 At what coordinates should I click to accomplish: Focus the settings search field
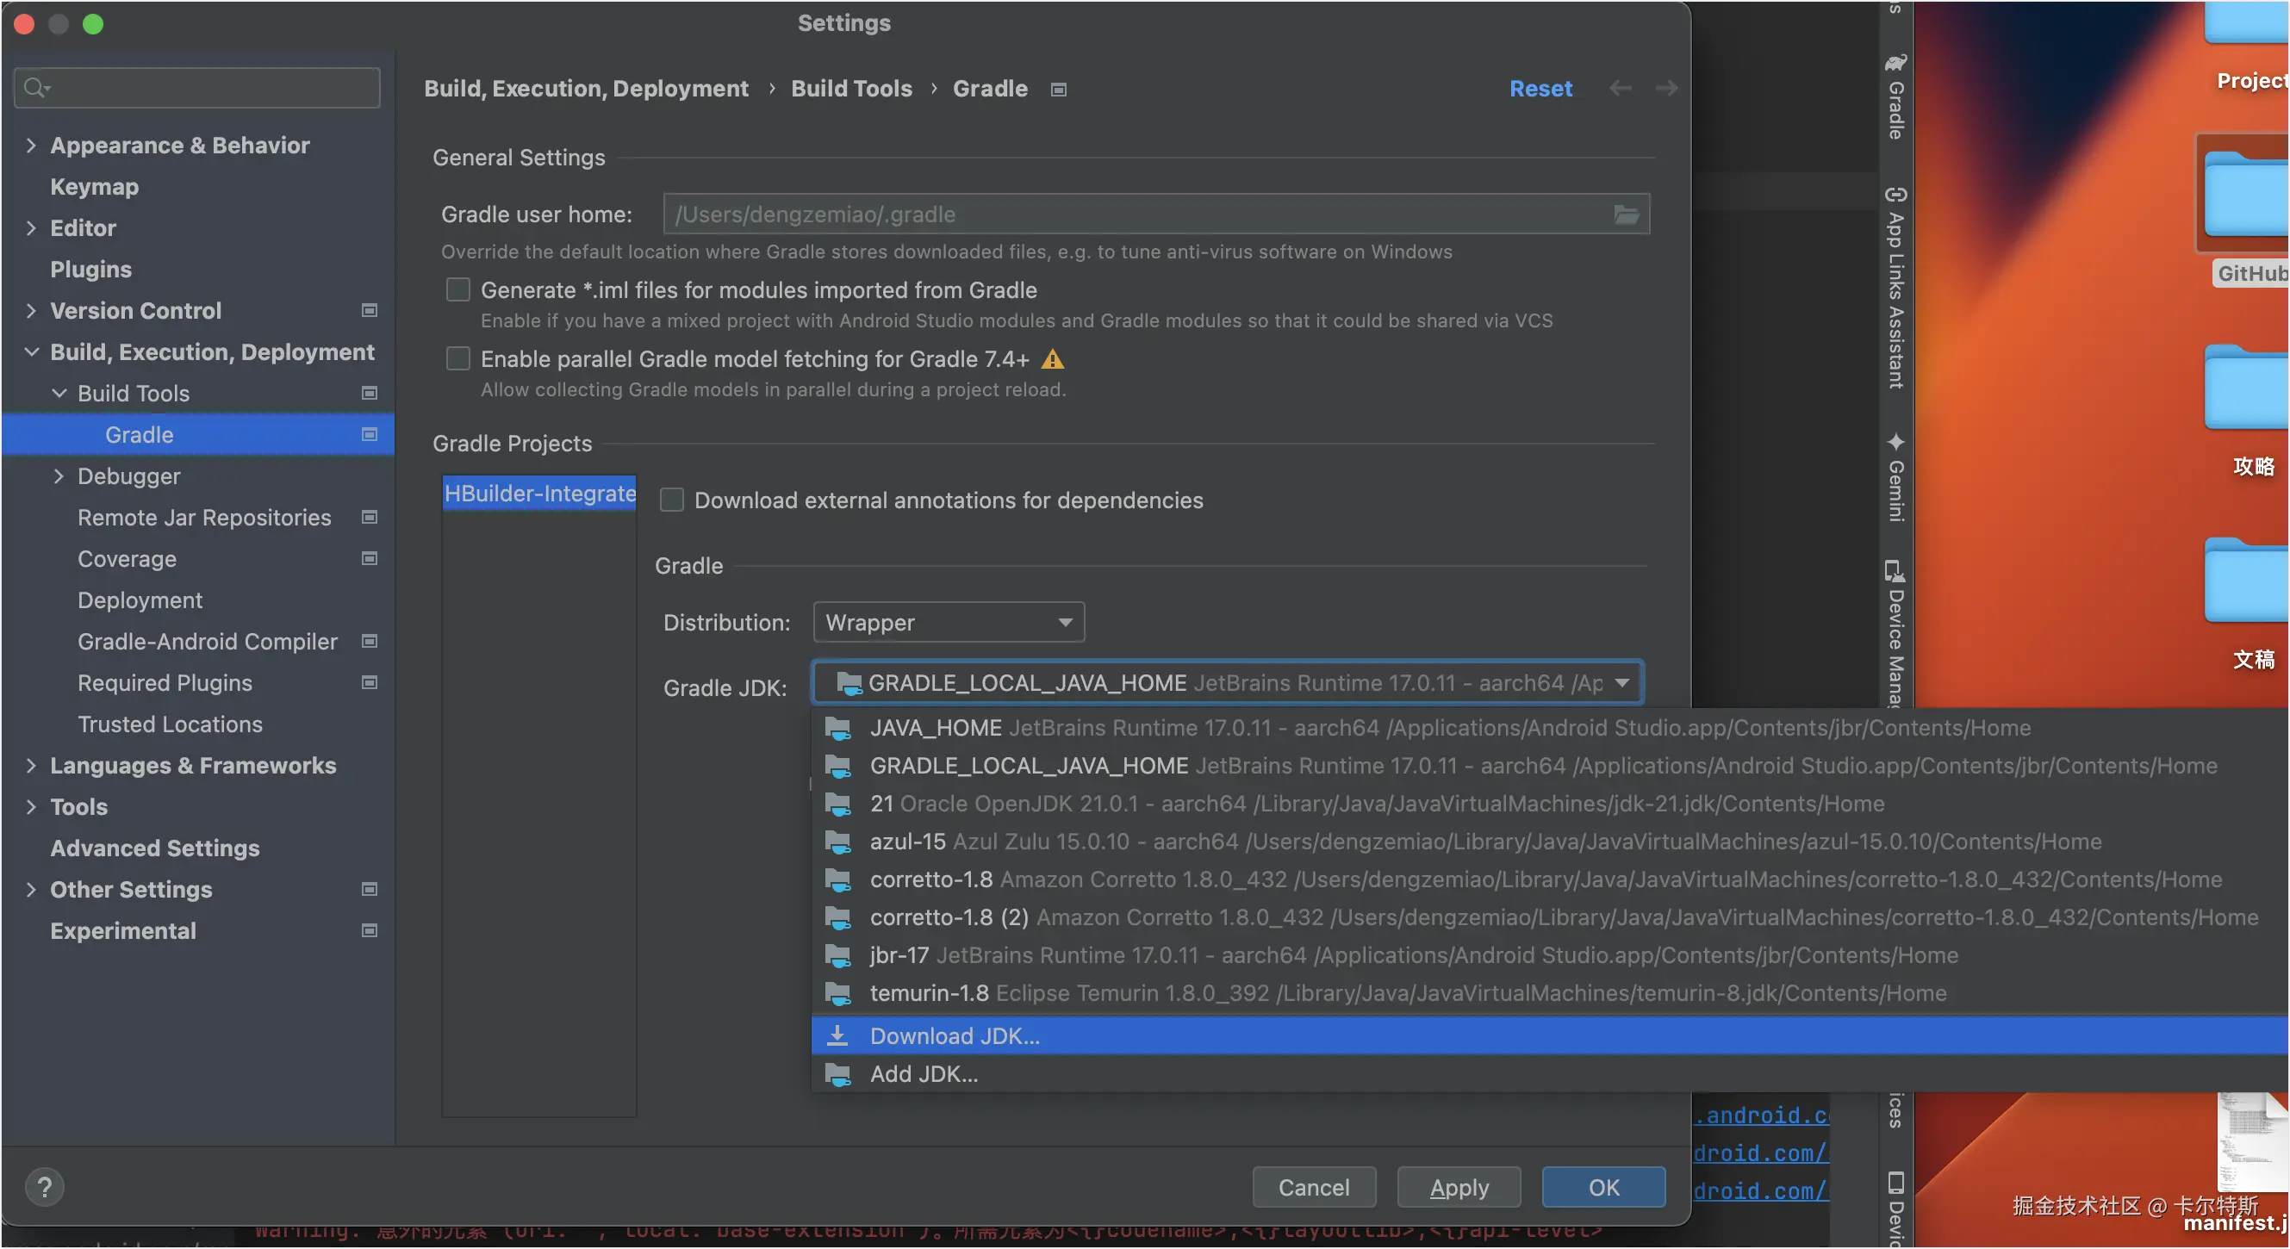pos(197,87)
